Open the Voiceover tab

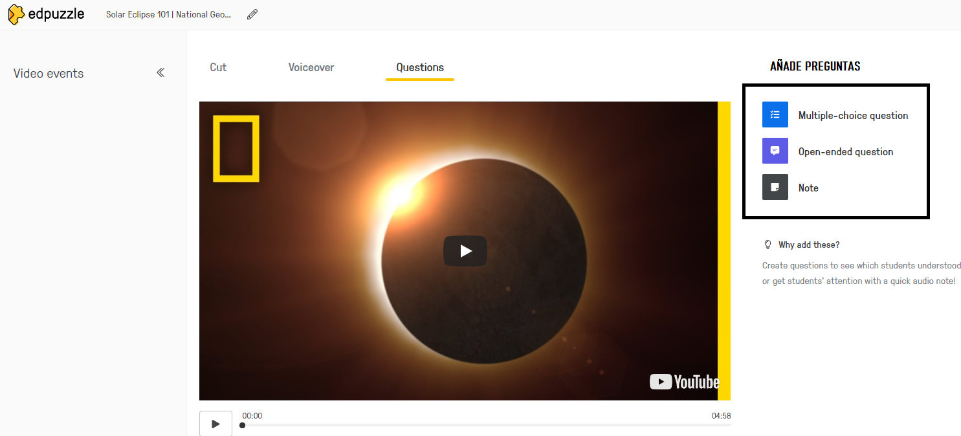[x=311, y=67]
